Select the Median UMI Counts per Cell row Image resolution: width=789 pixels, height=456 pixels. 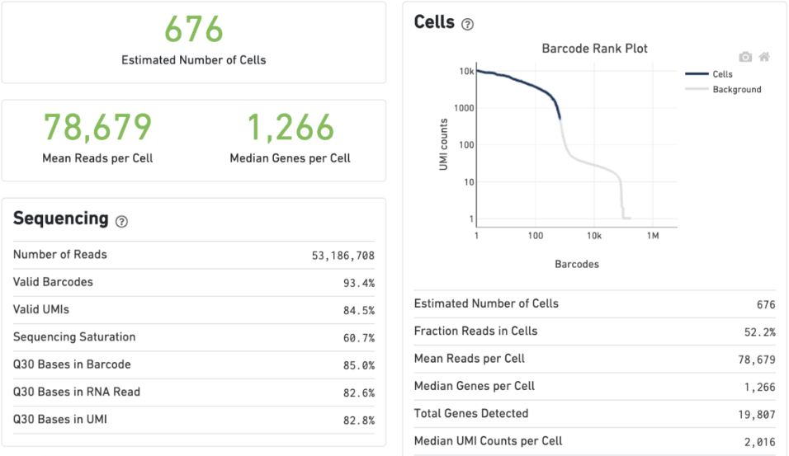click(x=595, y=441)
